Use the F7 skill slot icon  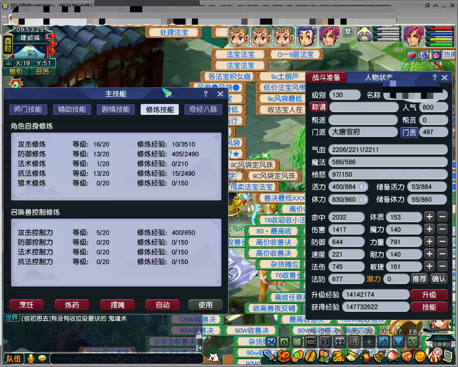point(399,342)
